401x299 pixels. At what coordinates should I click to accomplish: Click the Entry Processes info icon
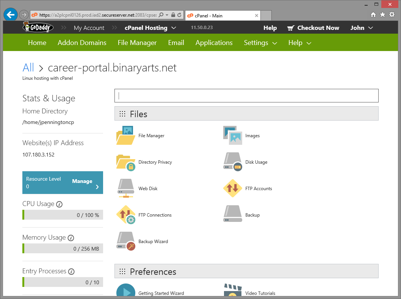tap(71, 272)
